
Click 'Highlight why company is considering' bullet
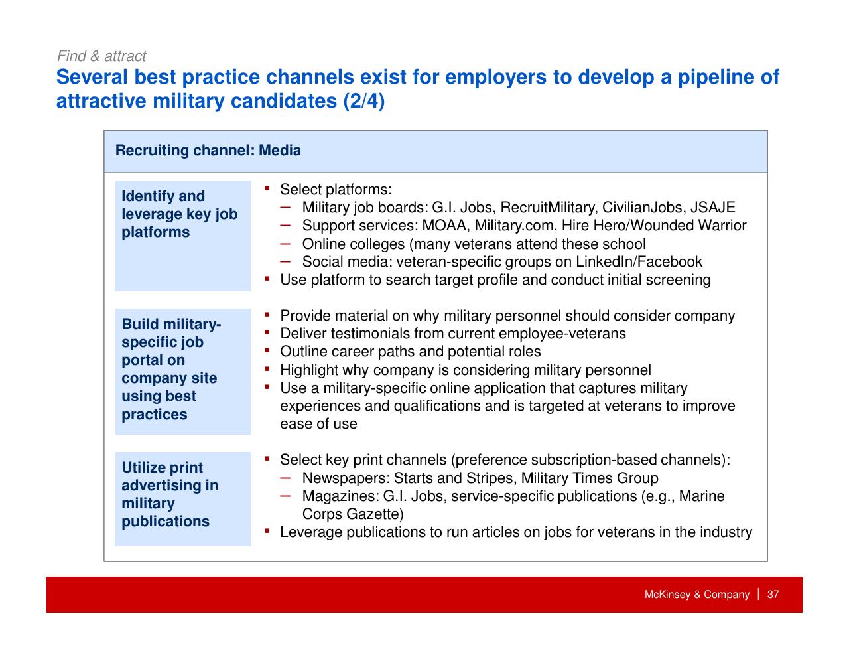pos(466,370)
